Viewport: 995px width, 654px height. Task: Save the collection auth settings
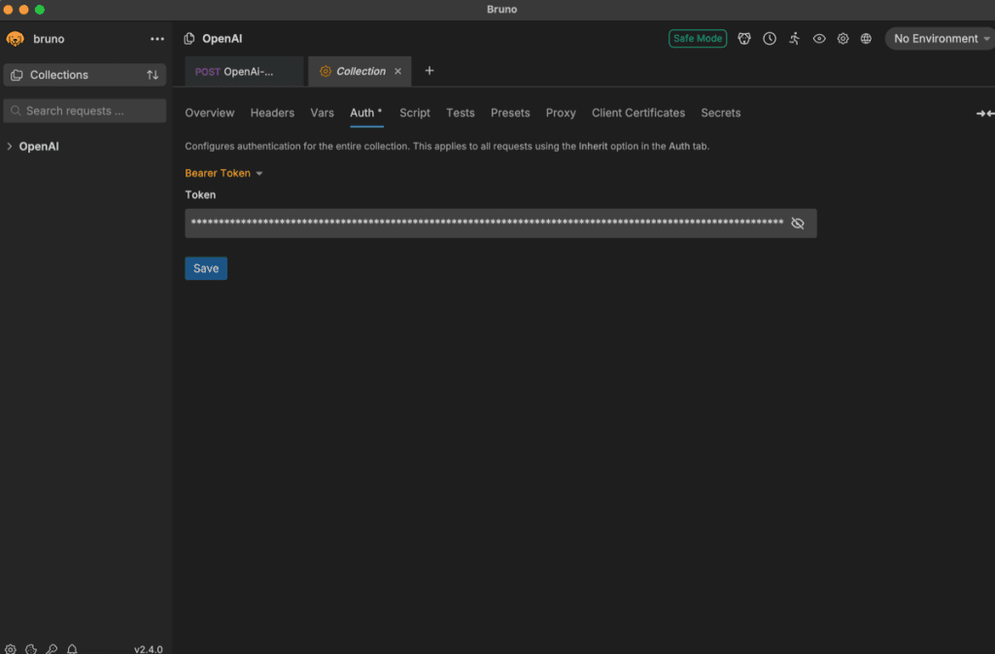coord(206,268)
